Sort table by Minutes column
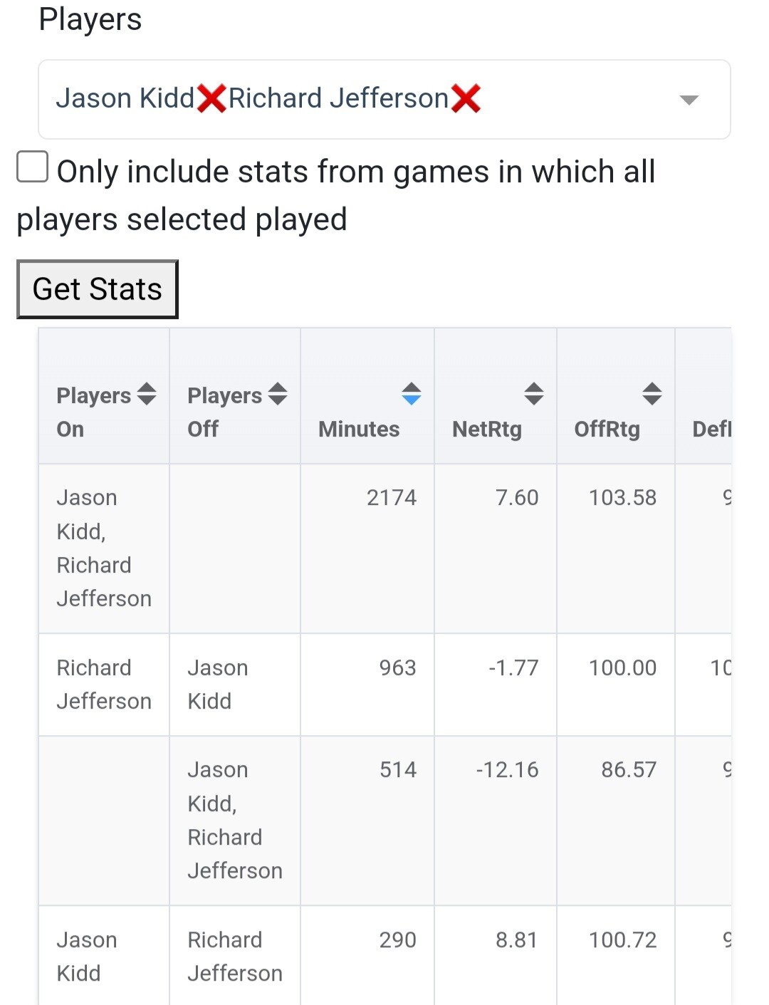The height and width of the screenshot is (1005, 769). click(412, 394)
